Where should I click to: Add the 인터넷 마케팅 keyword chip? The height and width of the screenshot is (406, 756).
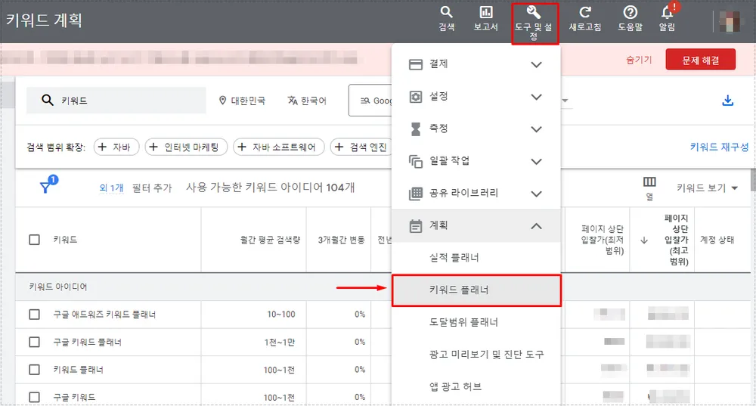(186, 147)
